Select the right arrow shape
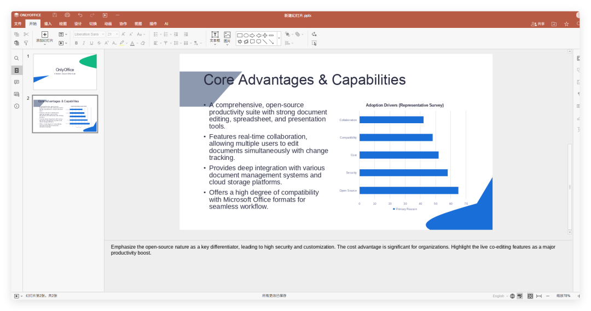591x311 pixels. pyautogui.click(x=252, y=36)
